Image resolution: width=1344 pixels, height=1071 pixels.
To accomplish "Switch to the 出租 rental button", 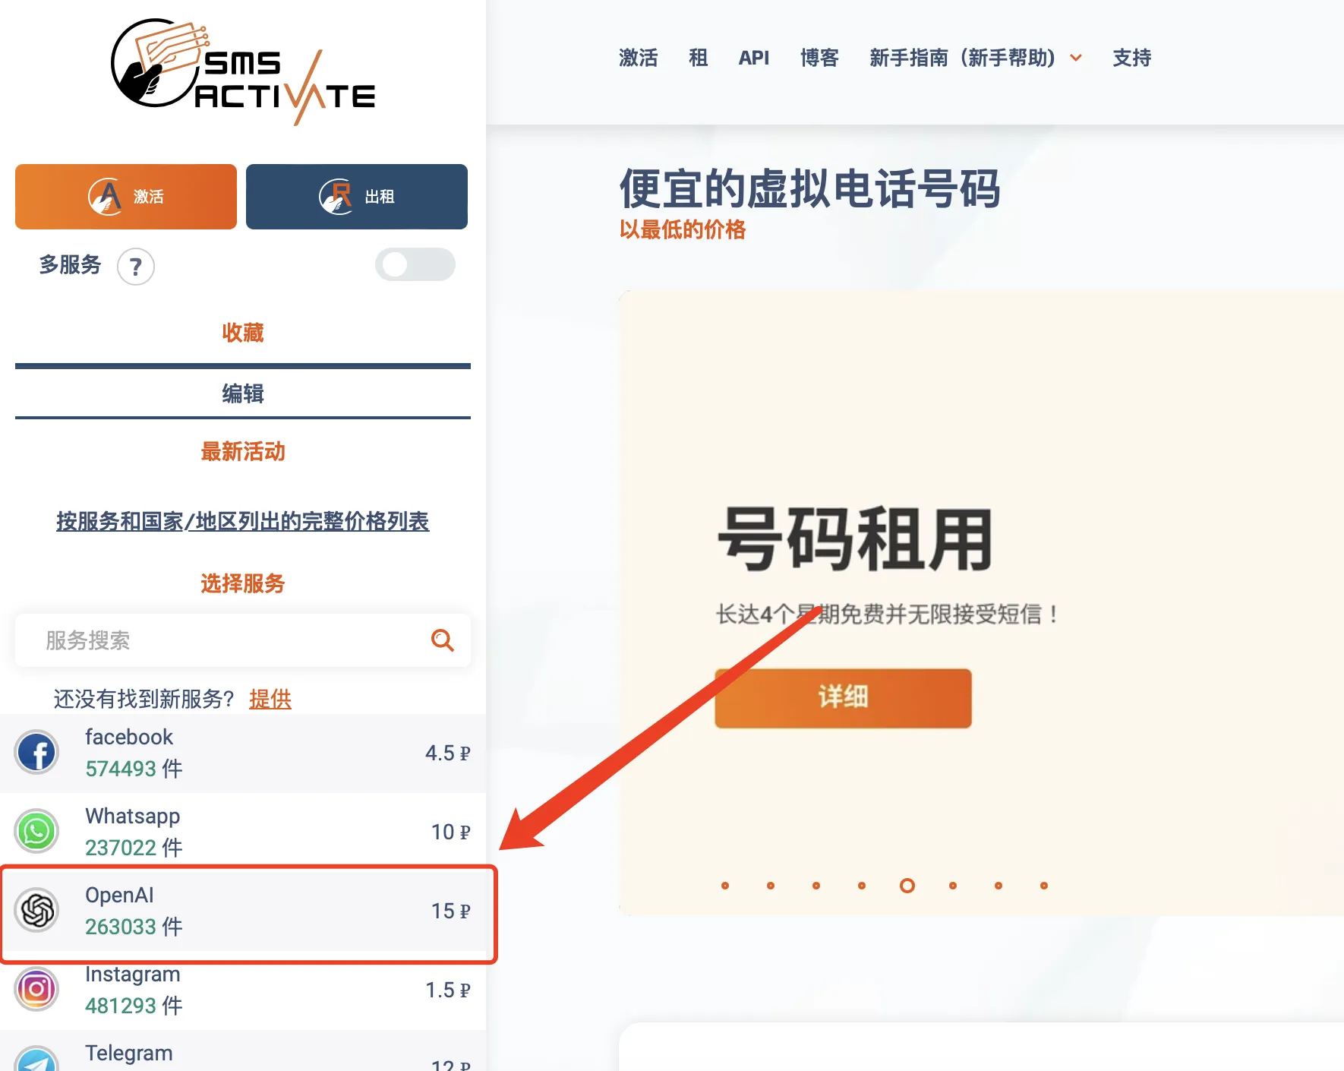I will click(x=357, y=197).
